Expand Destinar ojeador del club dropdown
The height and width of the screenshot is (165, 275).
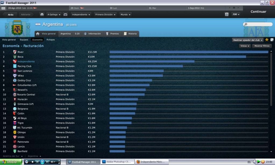coord(248,40)
